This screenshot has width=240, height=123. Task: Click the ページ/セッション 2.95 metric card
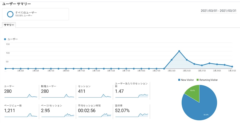click(58, 112)
